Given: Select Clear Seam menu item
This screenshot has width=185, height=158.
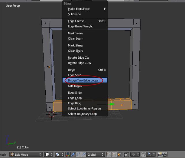Looking at the screenshot, I should coord(85,38).
